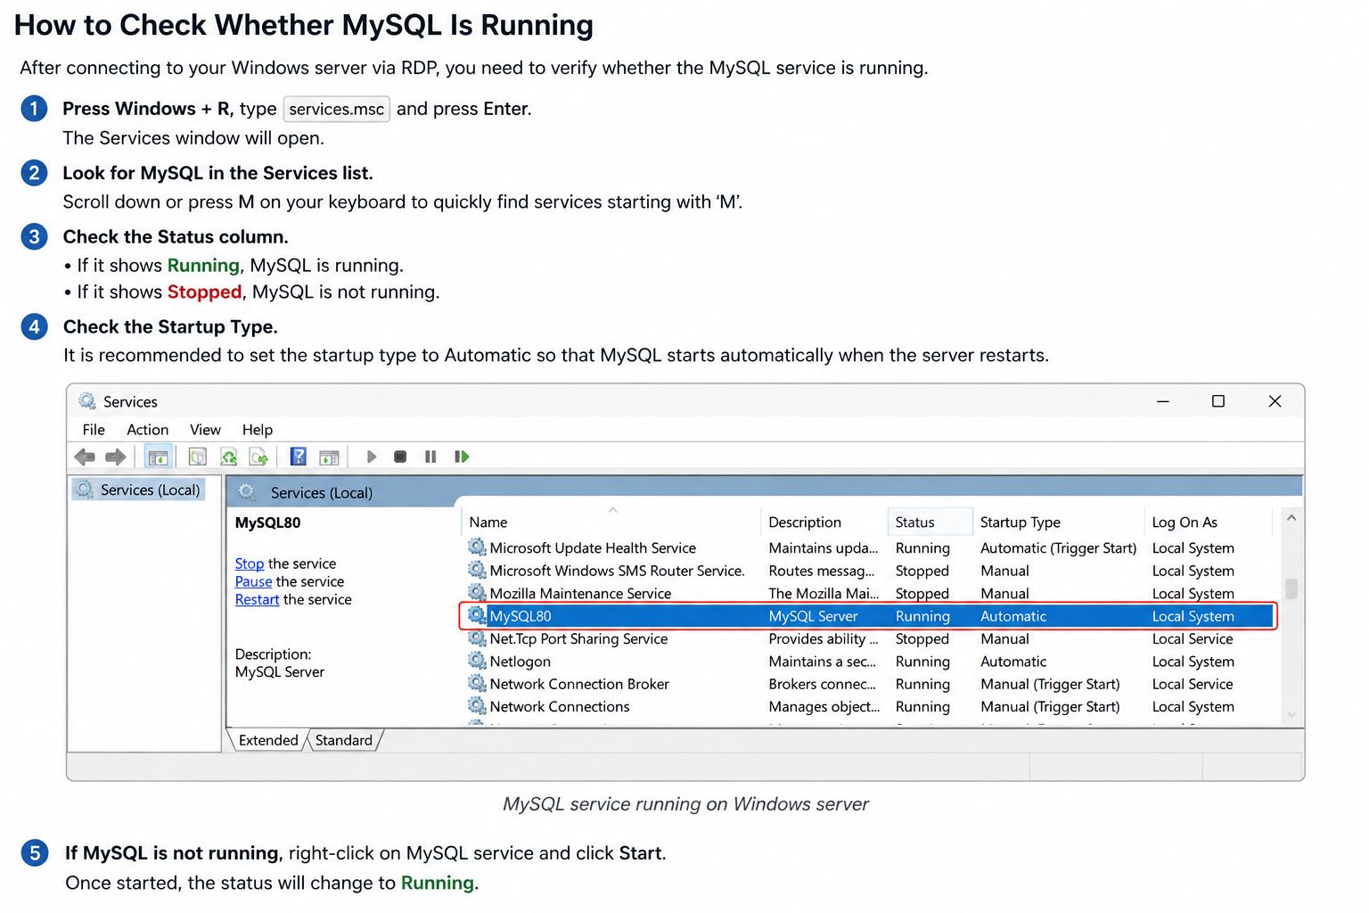Viewport: 1369px width, 913px height.
Task: Click the Running status of MySQL80
Action: pyautogui.click(x=922, y=616)
